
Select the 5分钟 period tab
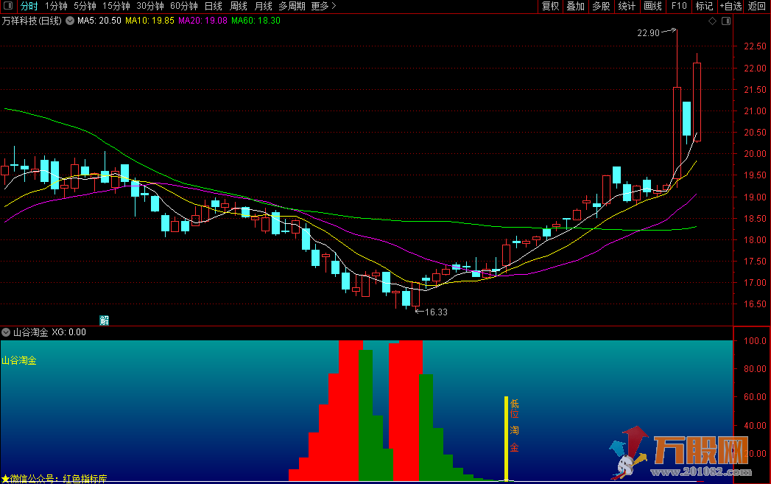[85, 6]
